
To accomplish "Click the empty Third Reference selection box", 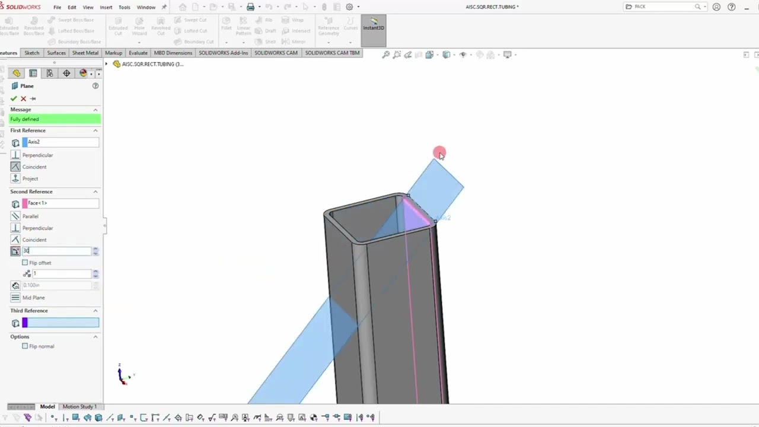I will click(x=60, y=323).
